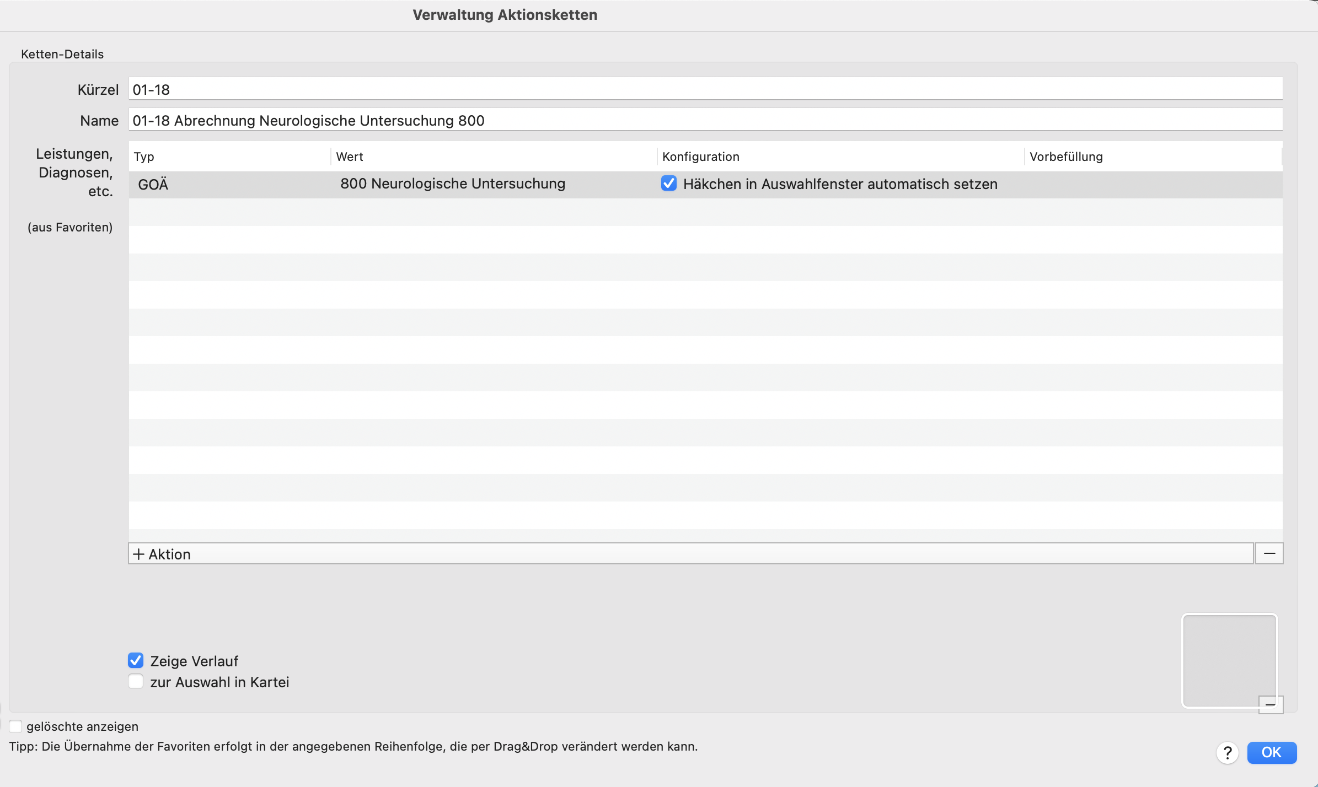The width and height of the screenshot is (1318, 787).
Task: Disable the Zeige Verlauf checkbox
Action: [136, 660]
